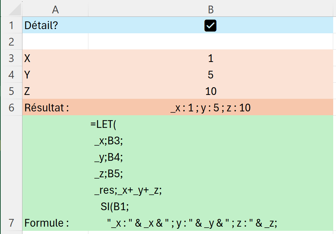Select column A header
The image size is (336, 234).
tap(55, 9)
